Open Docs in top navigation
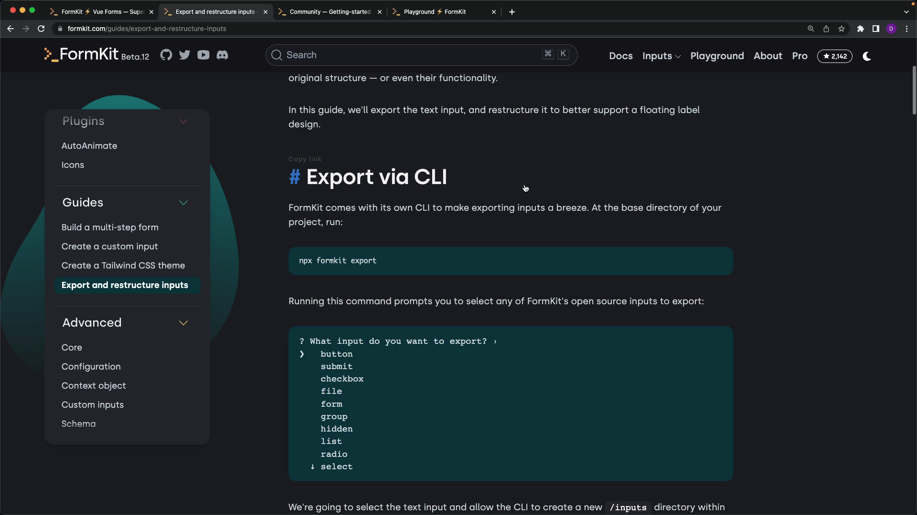 pyautogui.click(x=620, y=56)
